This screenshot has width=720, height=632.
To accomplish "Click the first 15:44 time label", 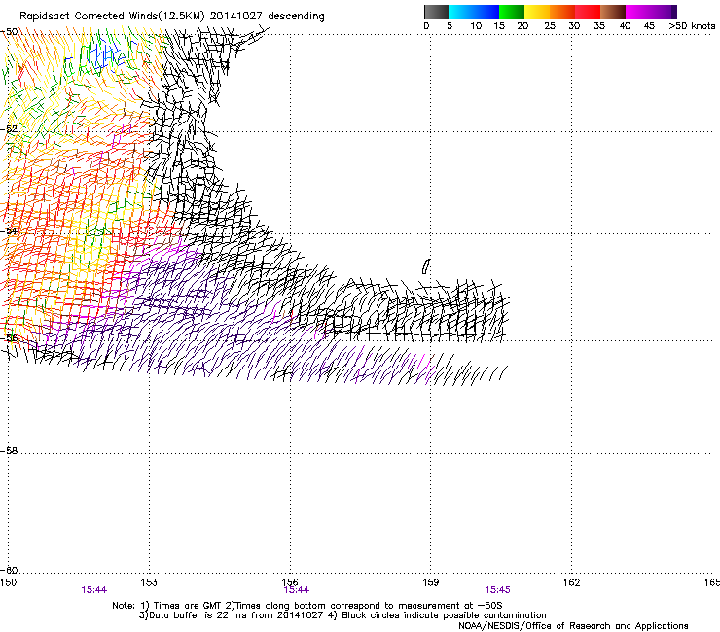I will (x=94, y=590).
